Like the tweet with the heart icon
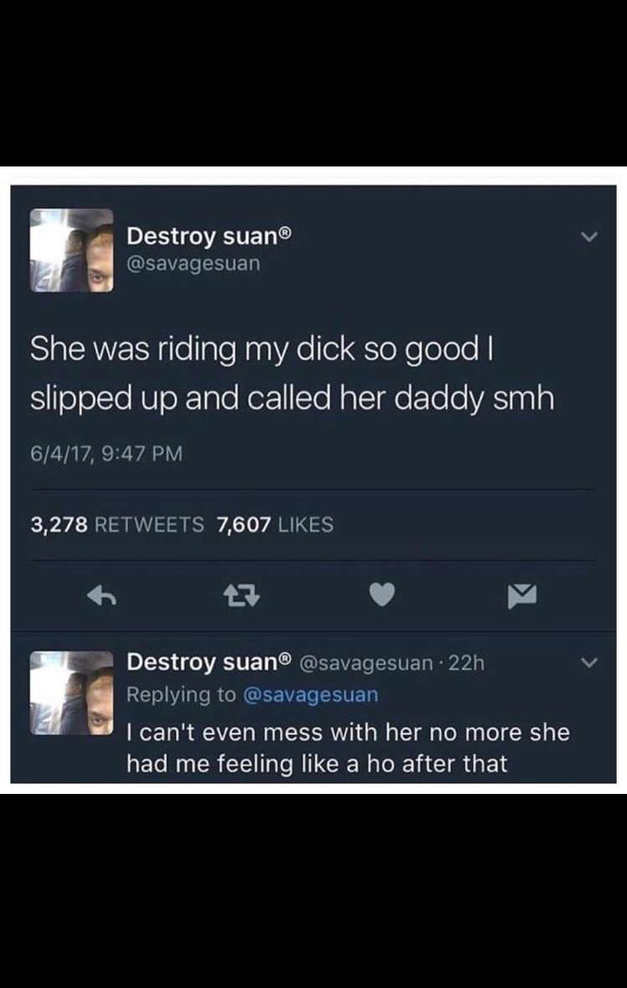627x988 pixels. (x=381, y=596)
